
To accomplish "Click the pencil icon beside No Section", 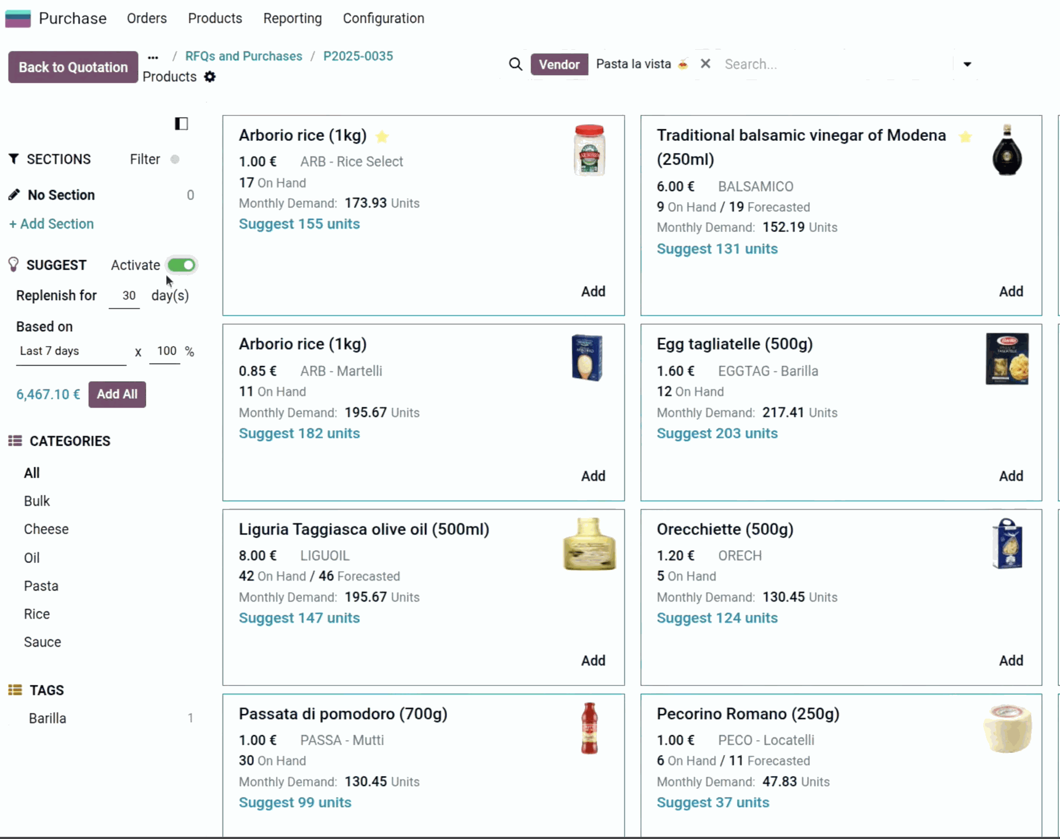I will tap(15, 194).
